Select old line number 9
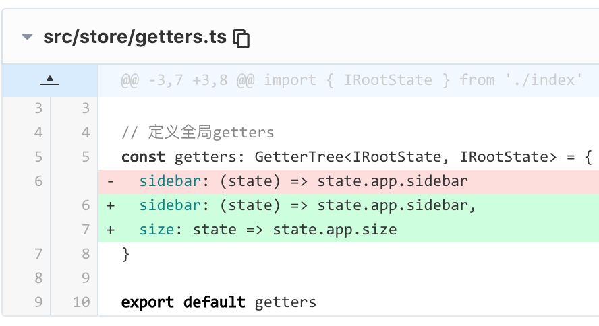Image resolution: width=599 pixels, height=326 pixels. coord(38,302)
